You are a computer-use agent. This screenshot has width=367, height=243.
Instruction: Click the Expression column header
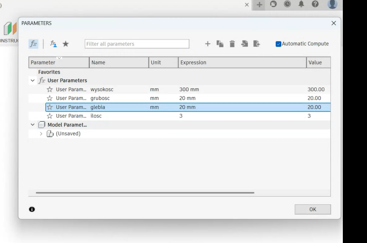[242, 62]
